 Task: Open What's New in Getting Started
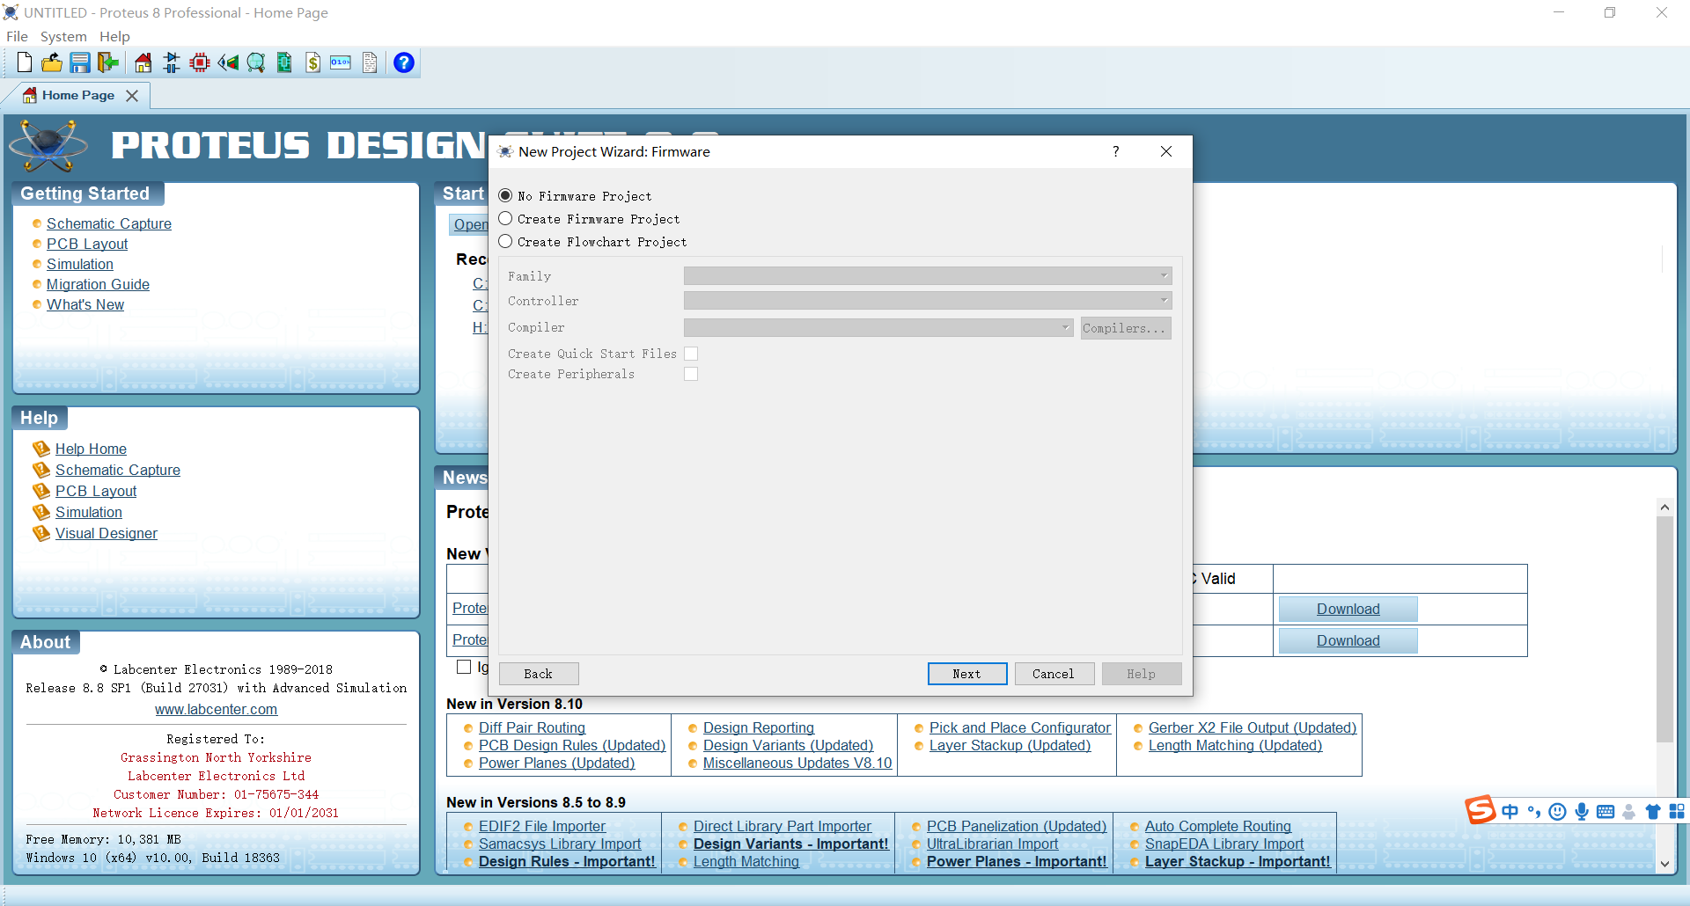[x=85, y=304]
